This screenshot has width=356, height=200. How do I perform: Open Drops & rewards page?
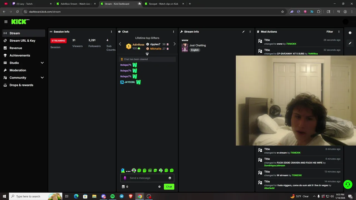pos(24,85)
